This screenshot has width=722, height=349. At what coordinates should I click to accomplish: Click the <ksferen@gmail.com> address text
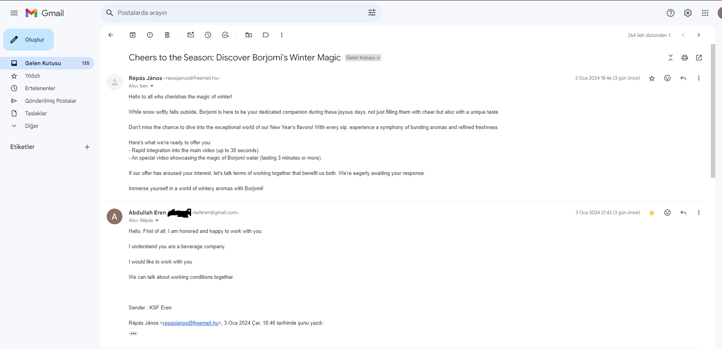pyautogui.click(x=215, y=213)
